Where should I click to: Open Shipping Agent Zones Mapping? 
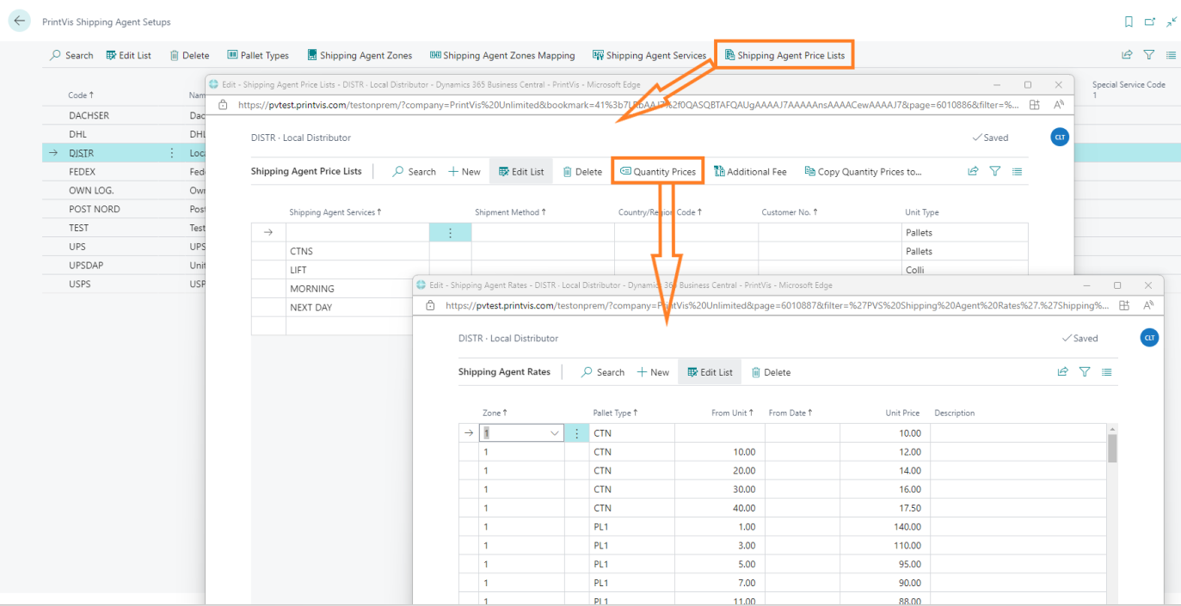pos(502,55)
